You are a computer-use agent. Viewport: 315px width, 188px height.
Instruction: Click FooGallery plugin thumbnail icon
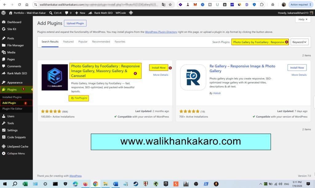pos(55,77)
